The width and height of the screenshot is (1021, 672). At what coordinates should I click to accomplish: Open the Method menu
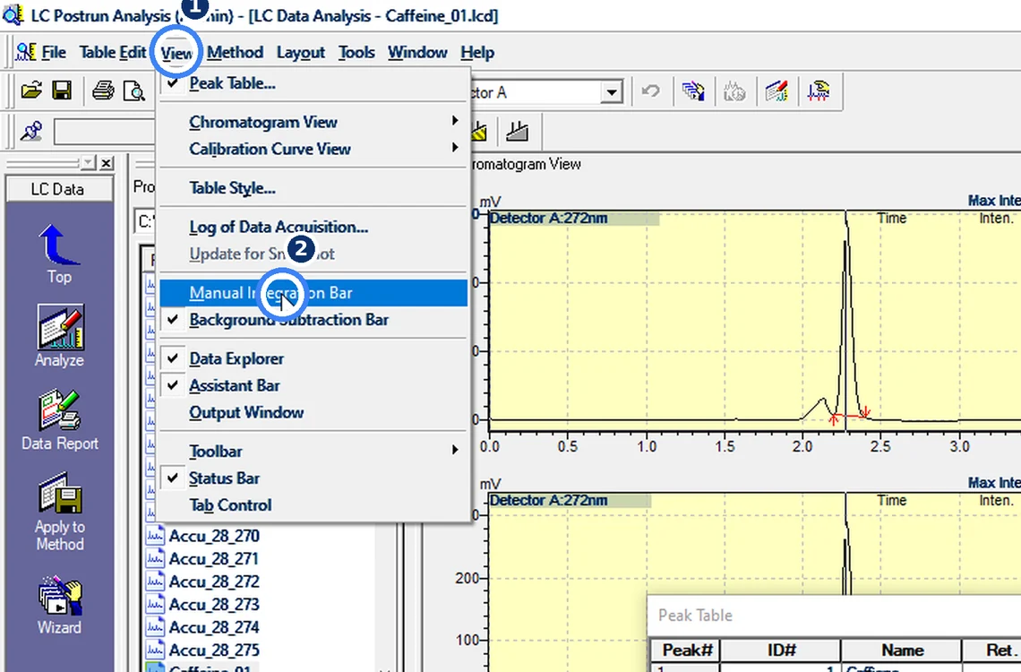[x=235, y=52]
